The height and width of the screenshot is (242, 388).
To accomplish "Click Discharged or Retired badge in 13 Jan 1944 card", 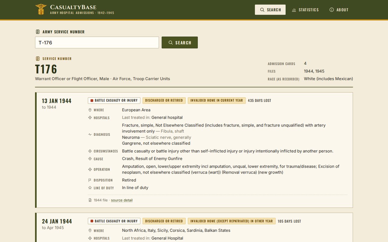I will tap(164, 100).
